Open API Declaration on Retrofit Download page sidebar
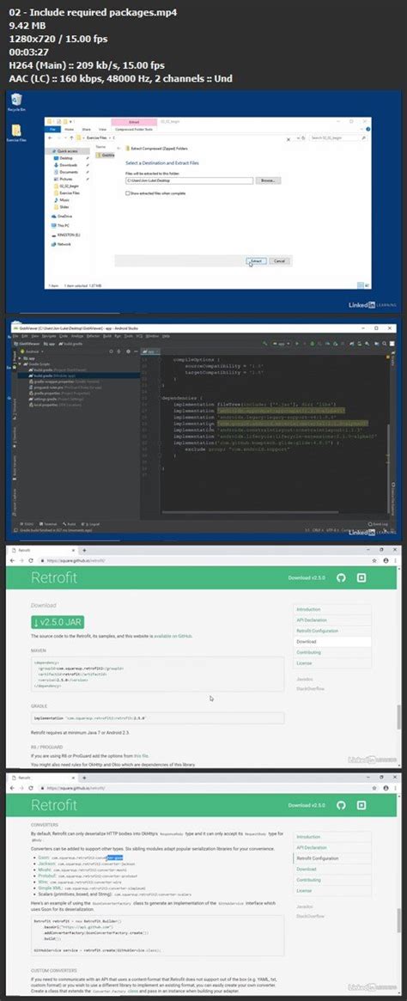 pos(310,620)
